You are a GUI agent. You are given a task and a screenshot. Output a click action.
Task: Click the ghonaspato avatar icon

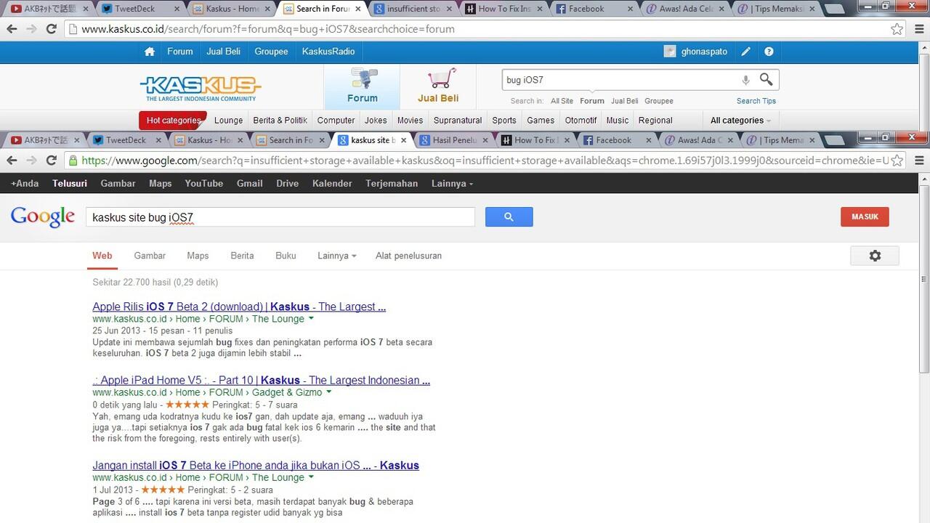click(x=670, y=52)
